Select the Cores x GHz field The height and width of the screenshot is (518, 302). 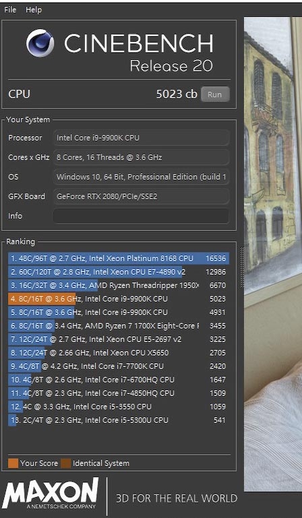pos(142,157)
